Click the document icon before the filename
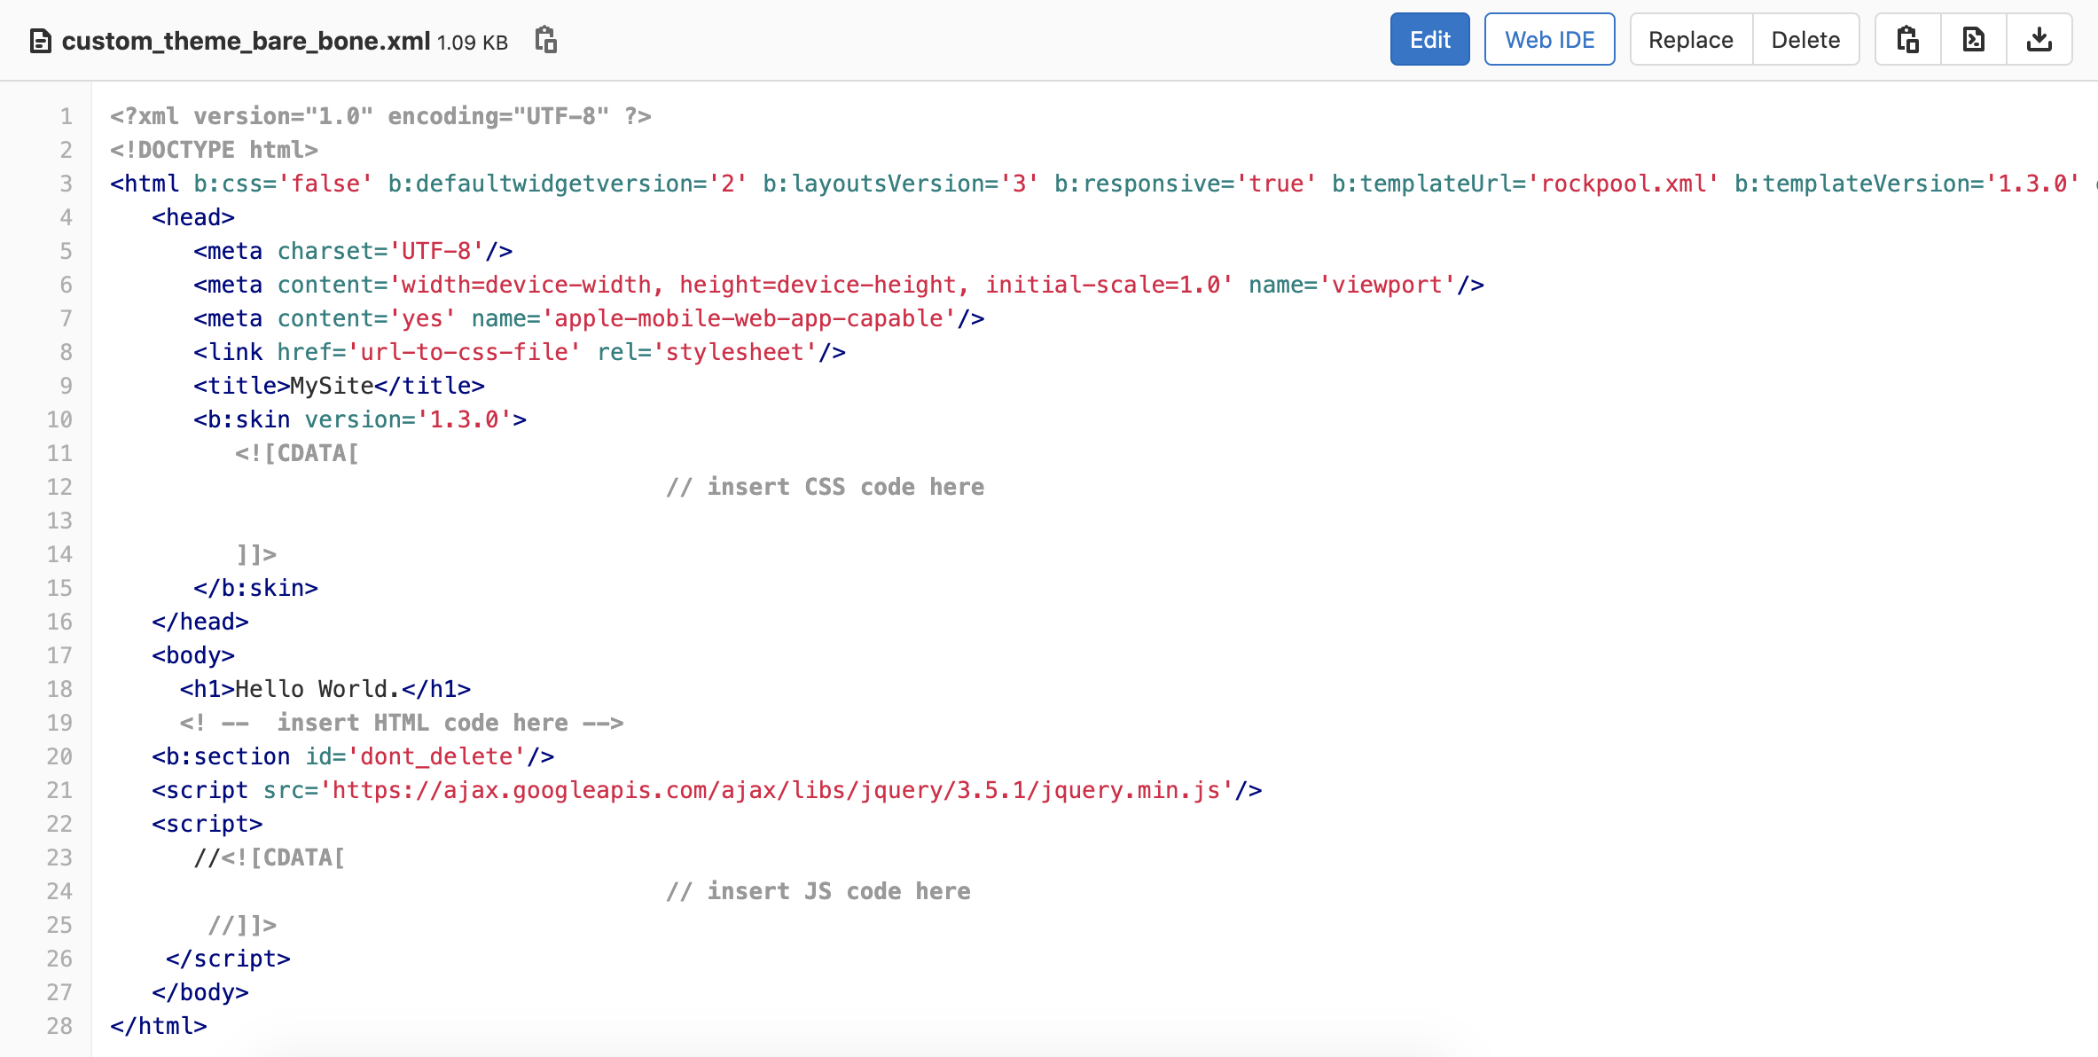2098x1057 pixels. [40, 42]
